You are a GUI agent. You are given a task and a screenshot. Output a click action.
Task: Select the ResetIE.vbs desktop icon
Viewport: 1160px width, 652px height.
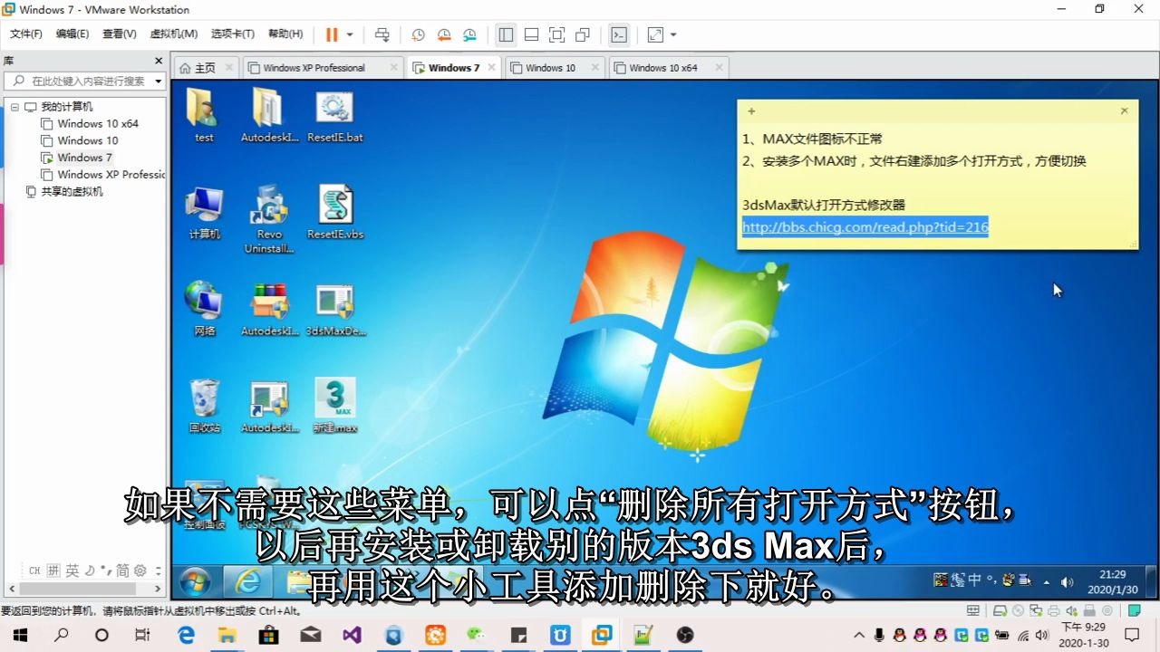334,212
